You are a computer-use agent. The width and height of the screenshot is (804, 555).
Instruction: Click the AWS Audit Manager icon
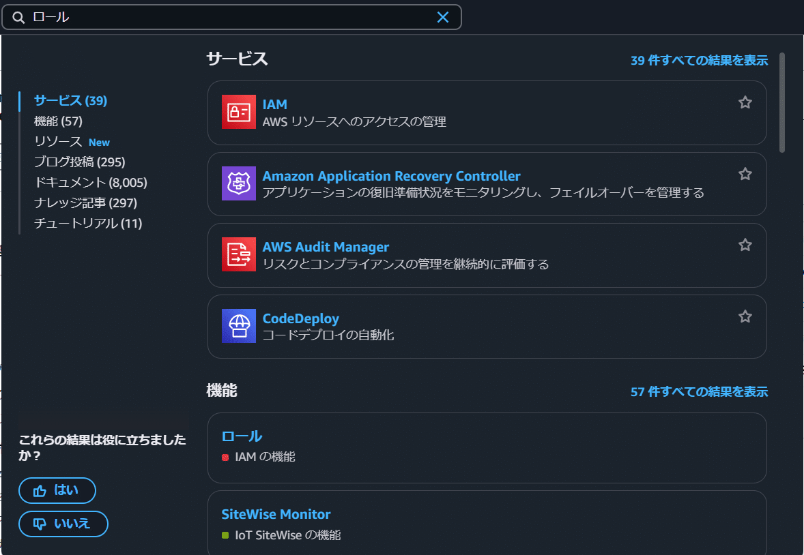[x=238, y=254]
